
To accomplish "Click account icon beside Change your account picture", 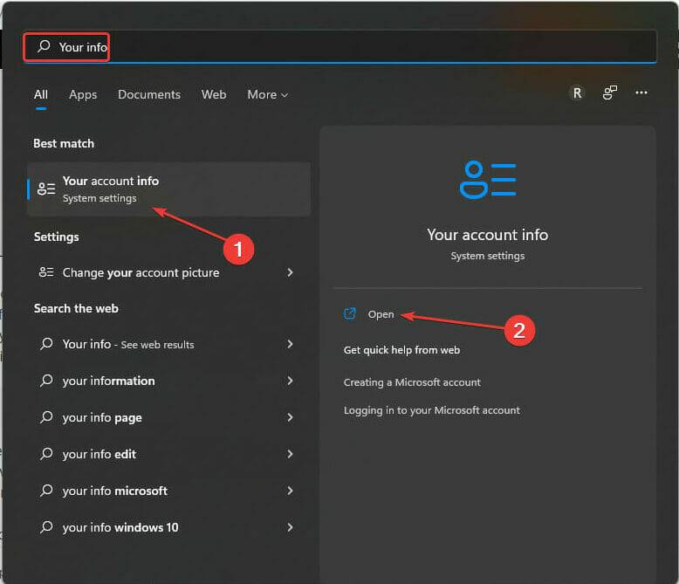I will (x=46, y=272).
